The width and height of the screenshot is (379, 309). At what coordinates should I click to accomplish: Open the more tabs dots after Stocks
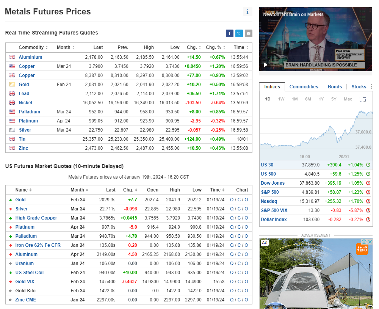coord(371,86)
